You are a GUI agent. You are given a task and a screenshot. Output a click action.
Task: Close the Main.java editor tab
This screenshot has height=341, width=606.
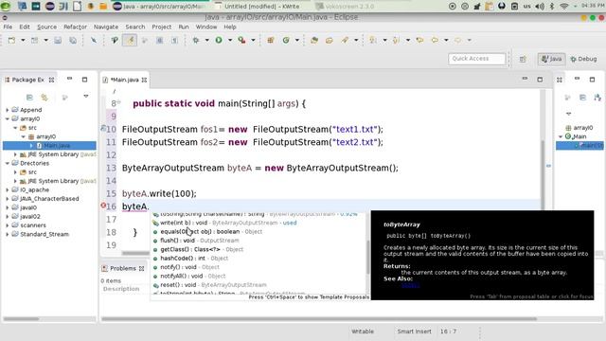(x=144, y=80)
